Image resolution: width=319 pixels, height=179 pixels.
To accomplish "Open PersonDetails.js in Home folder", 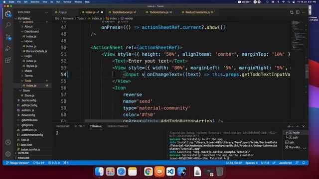I will [36, 51].
